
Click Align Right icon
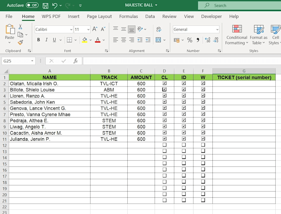(131, 40)
